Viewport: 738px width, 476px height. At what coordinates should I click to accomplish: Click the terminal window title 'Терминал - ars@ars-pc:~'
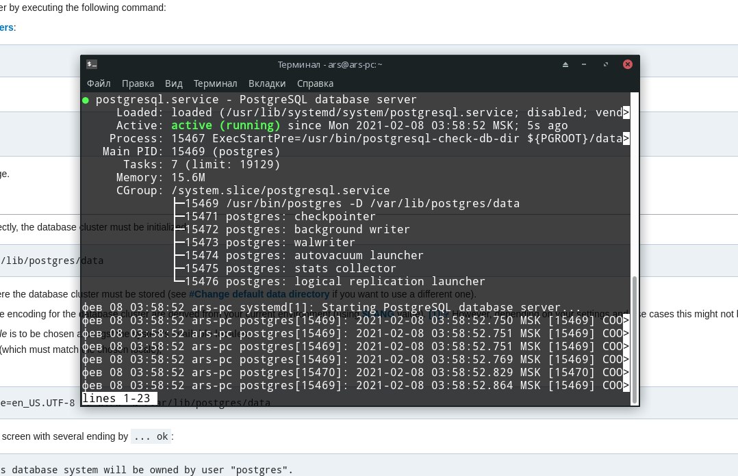[x=329, y=64]
